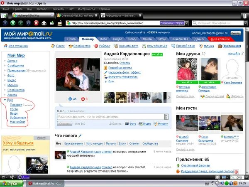Click the video icon in status box
This screenshot has height=187, width=249.
141,124
